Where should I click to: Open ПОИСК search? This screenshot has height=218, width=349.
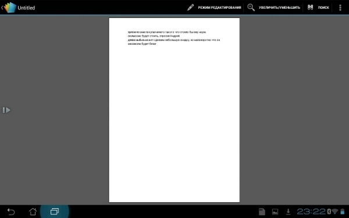click(323, 8)
